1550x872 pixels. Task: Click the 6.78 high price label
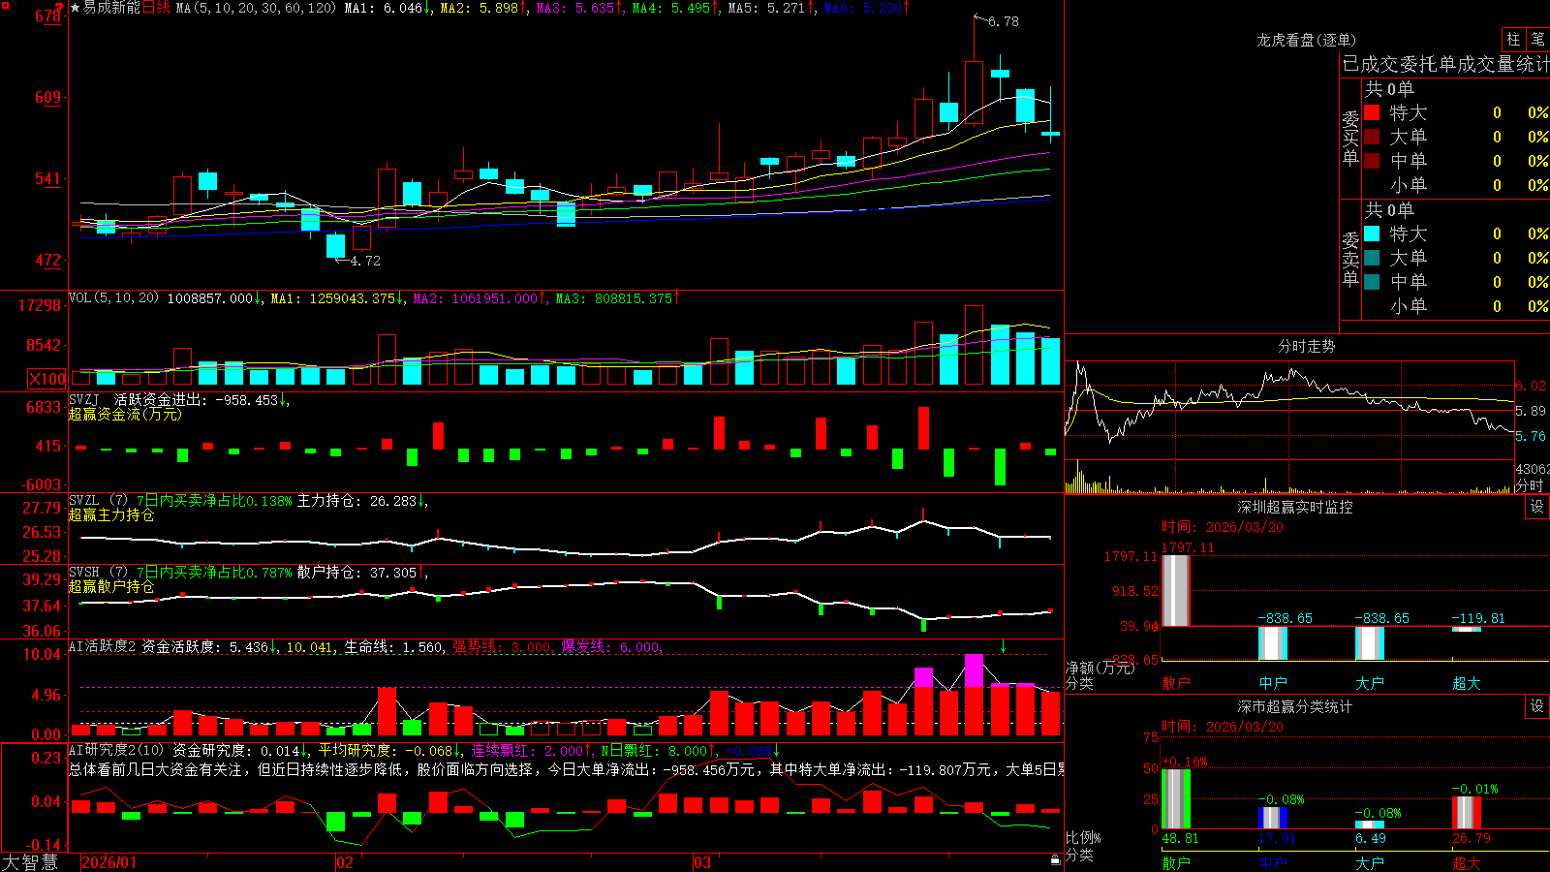coord(1003,21)
